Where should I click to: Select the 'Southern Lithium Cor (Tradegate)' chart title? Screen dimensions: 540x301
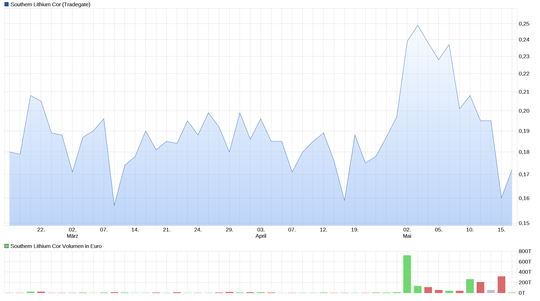[50, 5]
